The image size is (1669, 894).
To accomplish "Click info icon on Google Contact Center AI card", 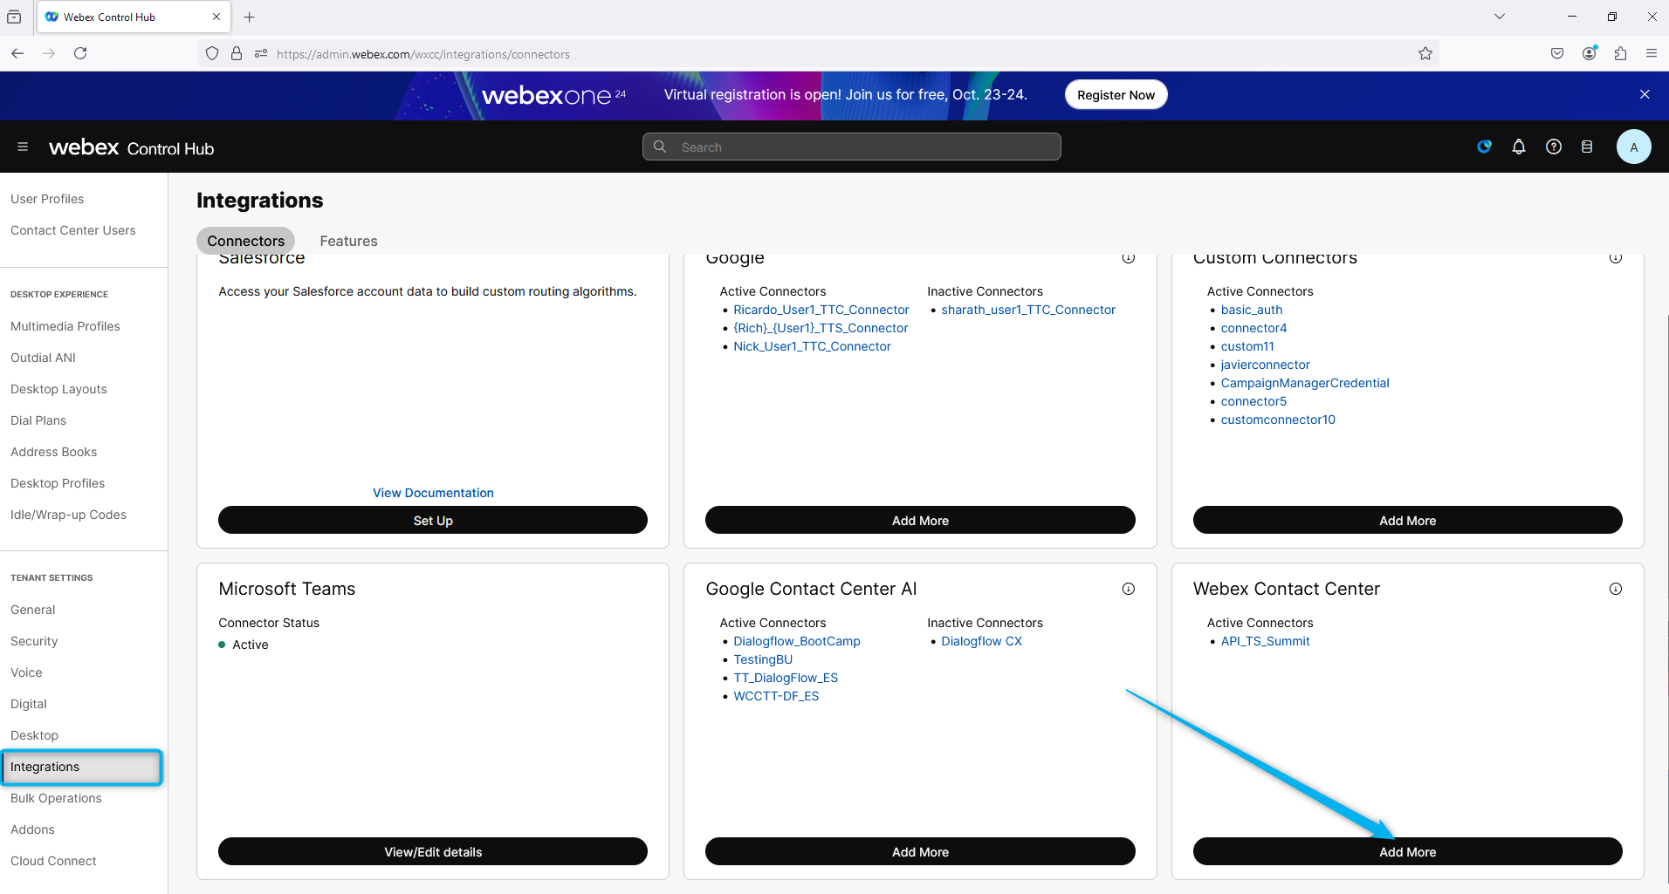I will click(1128, 589).
